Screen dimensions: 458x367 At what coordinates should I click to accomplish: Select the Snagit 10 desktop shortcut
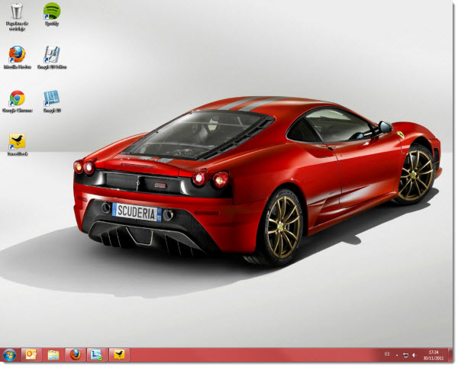pyautogui.click(x=52, y=101)
